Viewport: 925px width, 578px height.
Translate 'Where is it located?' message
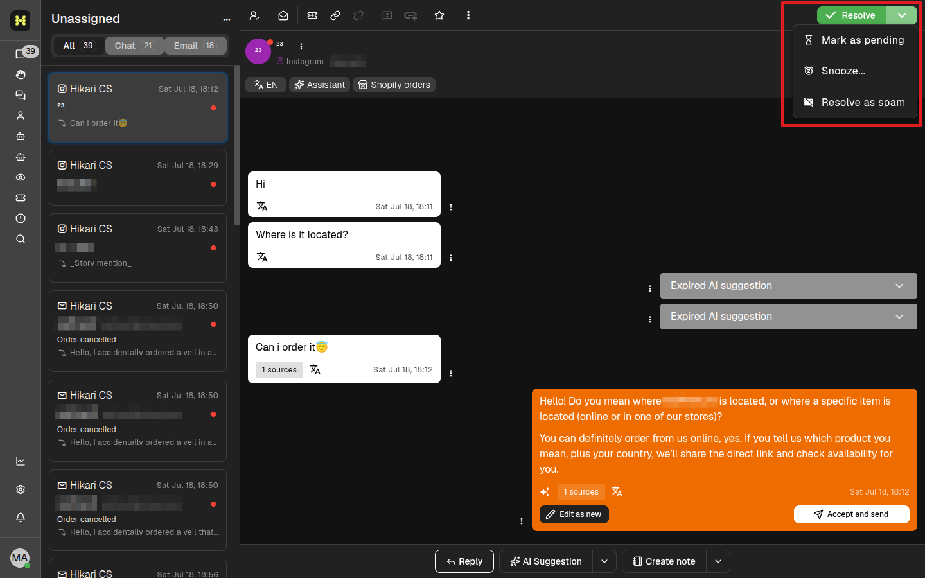point(262,257)
